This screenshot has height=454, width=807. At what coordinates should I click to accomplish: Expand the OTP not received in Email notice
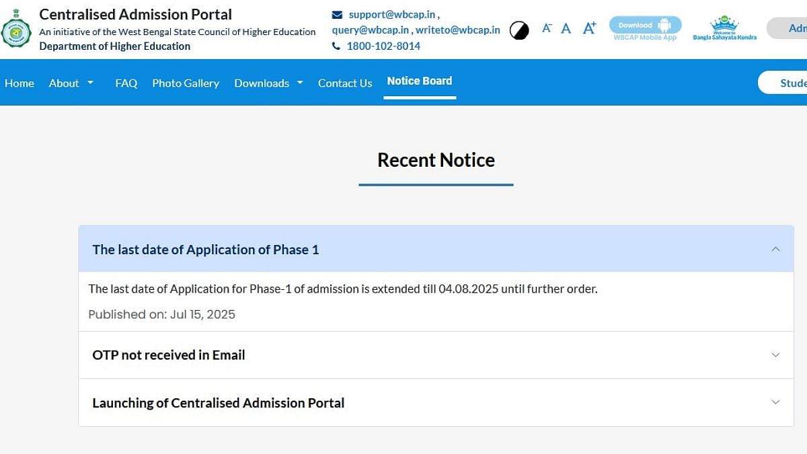click(775, 354)
